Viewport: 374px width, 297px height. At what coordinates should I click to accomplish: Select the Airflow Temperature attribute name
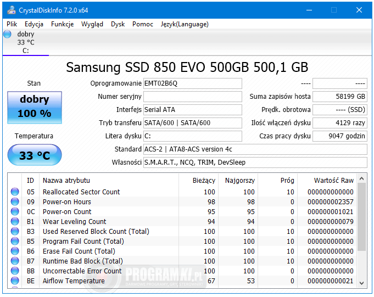(74, 281)
